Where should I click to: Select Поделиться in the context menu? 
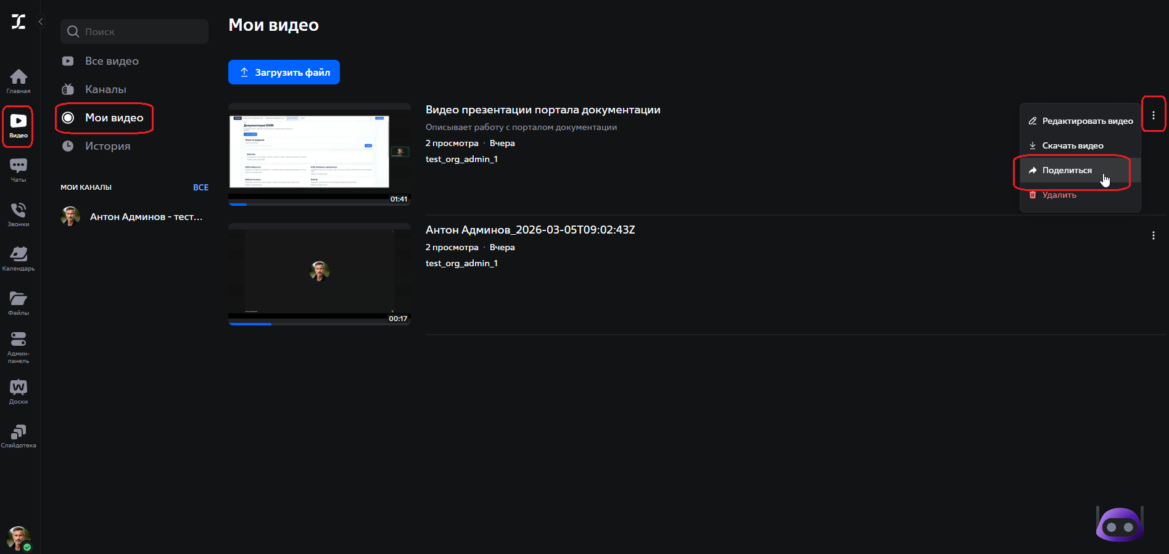[1067, 171]
